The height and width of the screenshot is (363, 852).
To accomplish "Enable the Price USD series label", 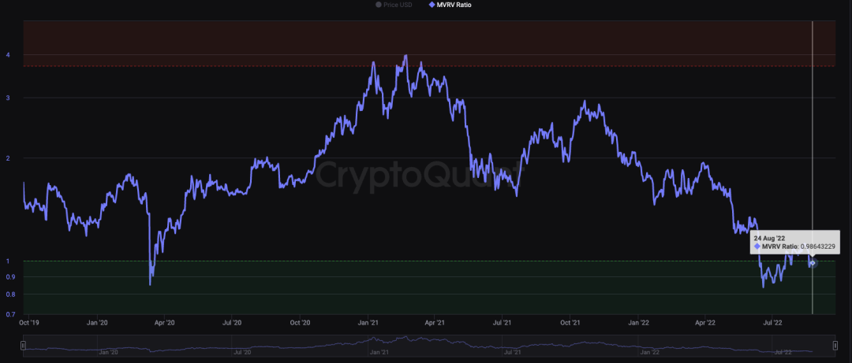I will (x=398, y=5).
